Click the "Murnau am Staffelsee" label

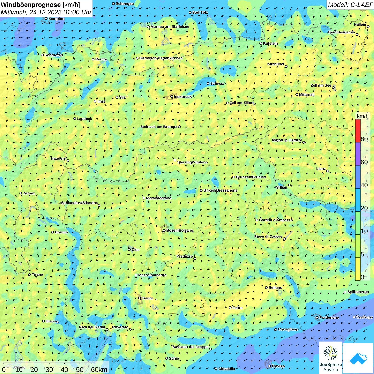click(170, 26)
